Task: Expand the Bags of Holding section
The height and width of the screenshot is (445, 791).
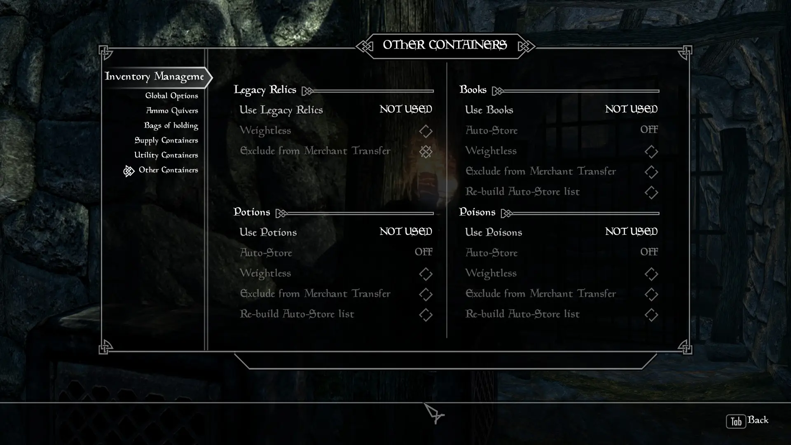Action: [171, 125]
